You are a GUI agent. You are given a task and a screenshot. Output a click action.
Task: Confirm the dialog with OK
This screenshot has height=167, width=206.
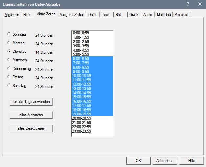coord(138,161)
